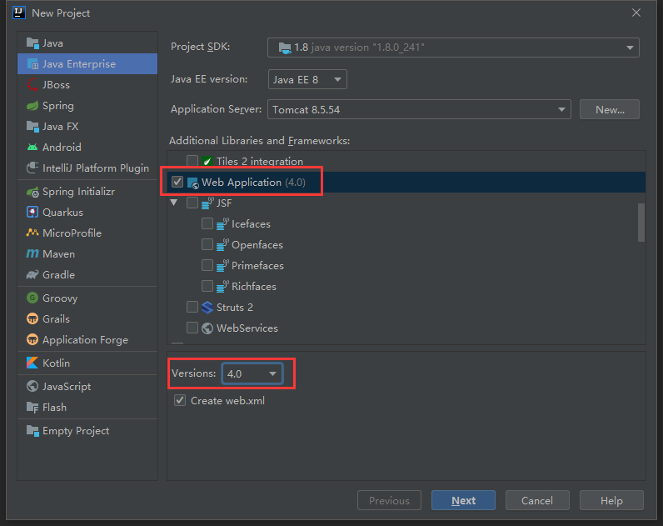This screenshot has width=663, height=526.
Task: Click the Struts 2 blue icon
Action: (207, 308)
